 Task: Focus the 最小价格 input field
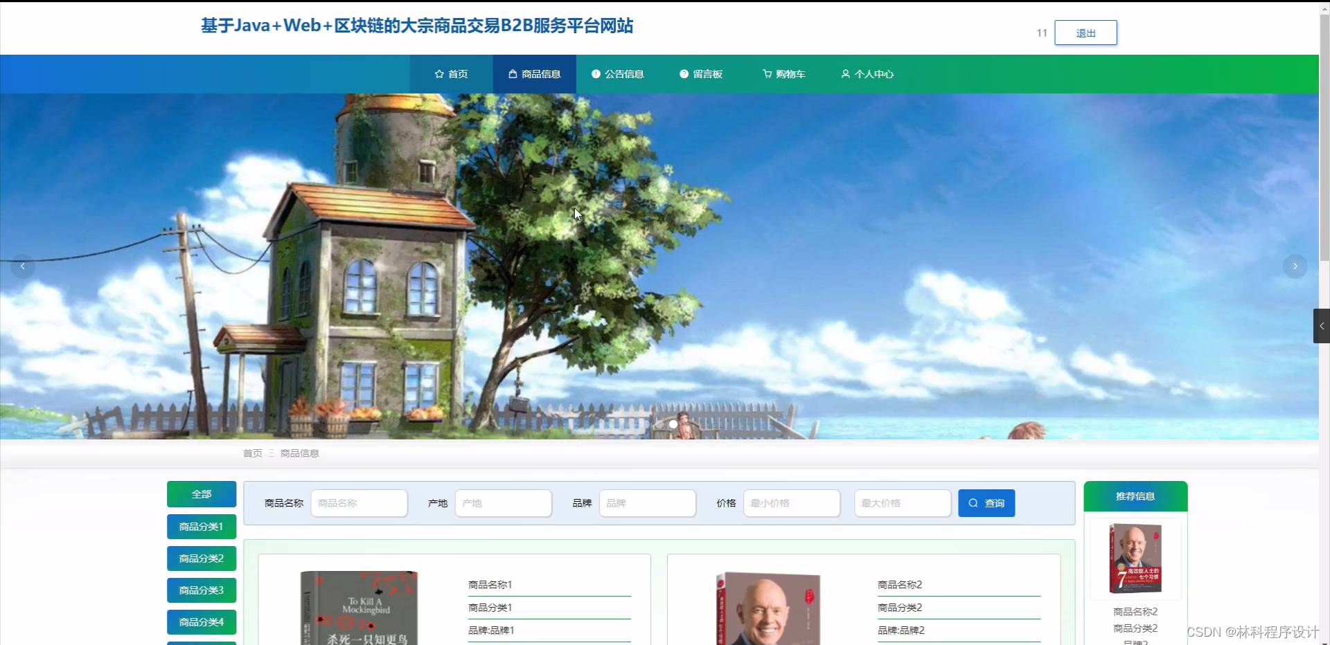792,503
